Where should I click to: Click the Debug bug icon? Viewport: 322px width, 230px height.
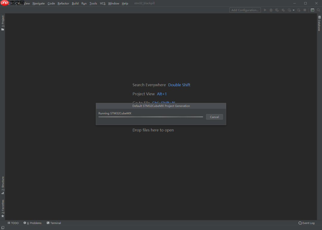271,10
